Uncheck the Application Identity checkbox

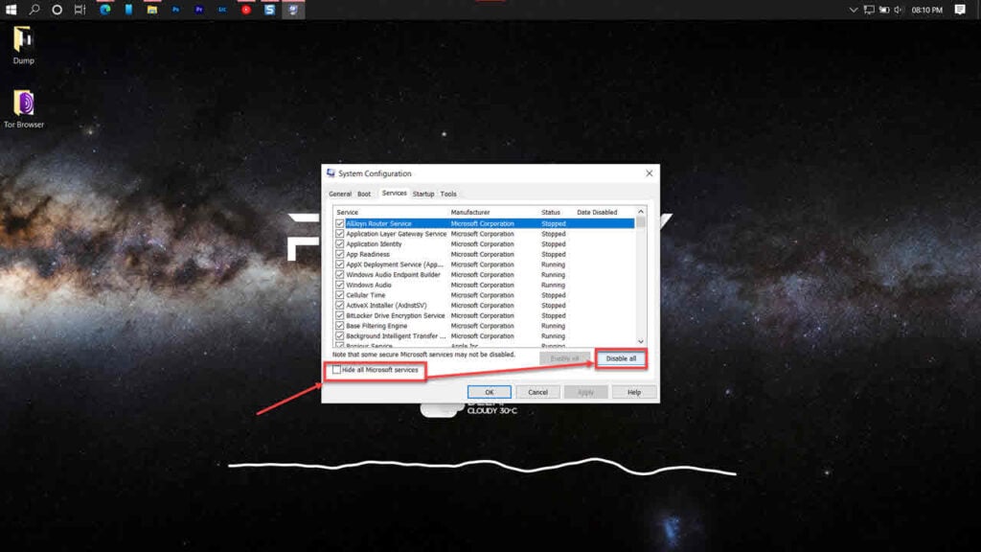tap(340, 244)
